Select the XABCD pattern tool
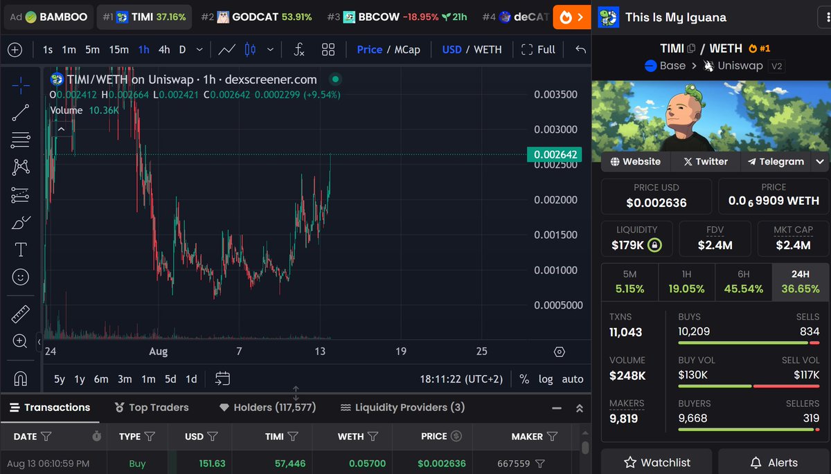 [x=21, y=167]
